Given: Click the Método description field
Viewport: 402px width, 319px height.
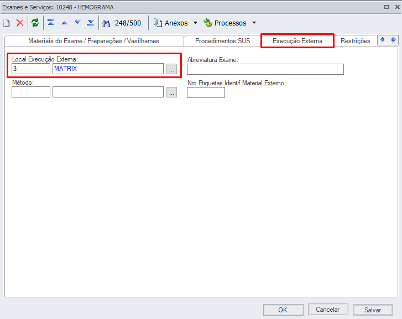Looking at the screenshot, I should pyautogui.click(x=108, y=92).
